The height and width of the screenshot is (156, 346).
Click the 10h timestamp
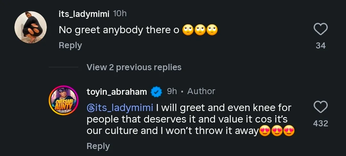click(x=120, y=14)
